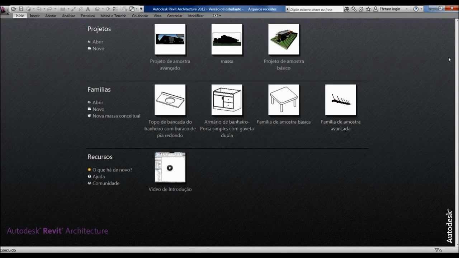
Task: Select the Colaborar ribbon tab
Action: pyautogui.click(x=140, y=16)
